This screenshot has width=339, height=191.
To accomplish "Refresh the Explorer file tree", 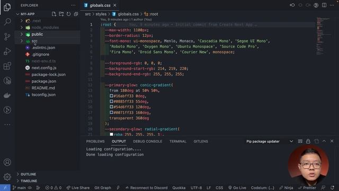I will click(68, 14).
